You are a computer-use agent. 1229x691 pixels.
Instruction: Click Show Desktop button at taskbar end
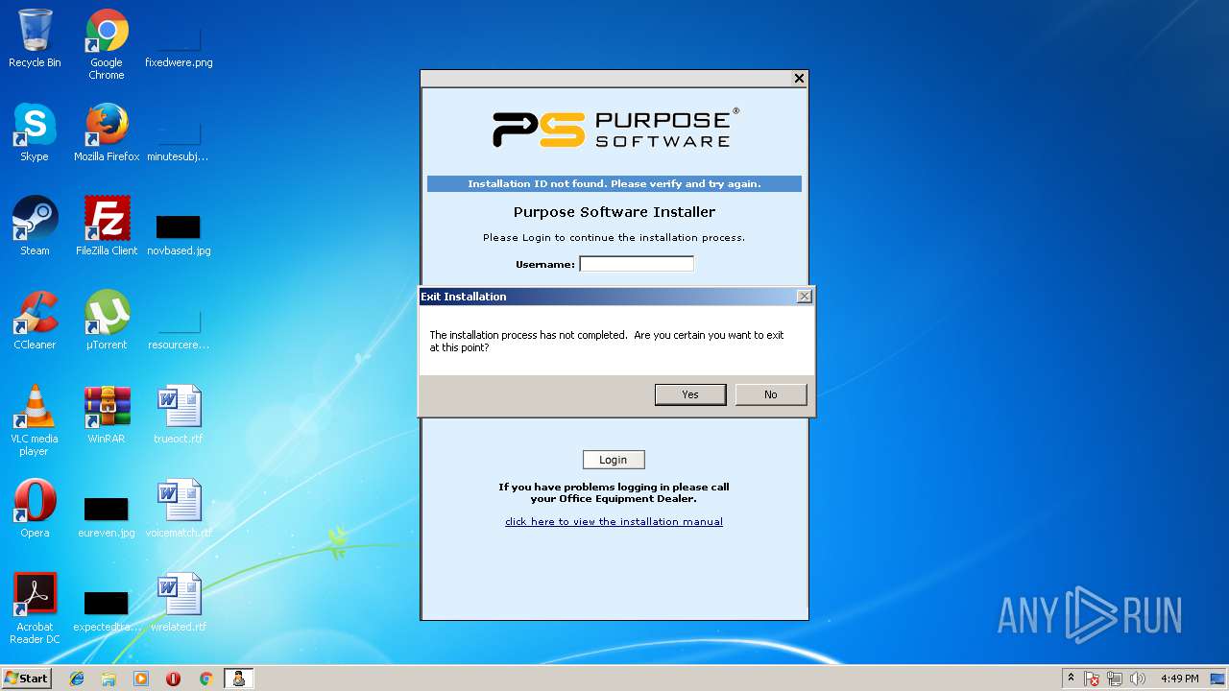(x=1219, y=679)
